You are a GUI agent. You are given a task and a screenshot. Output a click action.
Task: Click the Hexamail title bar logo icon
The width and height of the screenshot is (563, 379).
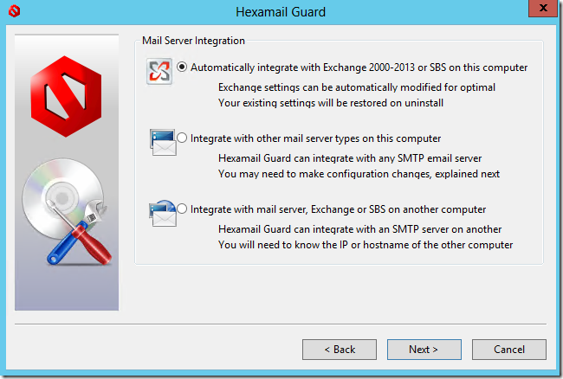pos(15,11)
